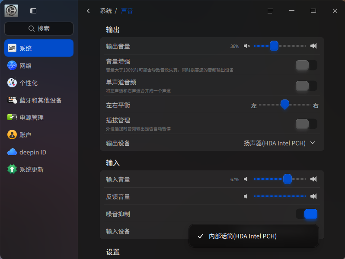Mute output with the muted speaker icon

[247, 46]
